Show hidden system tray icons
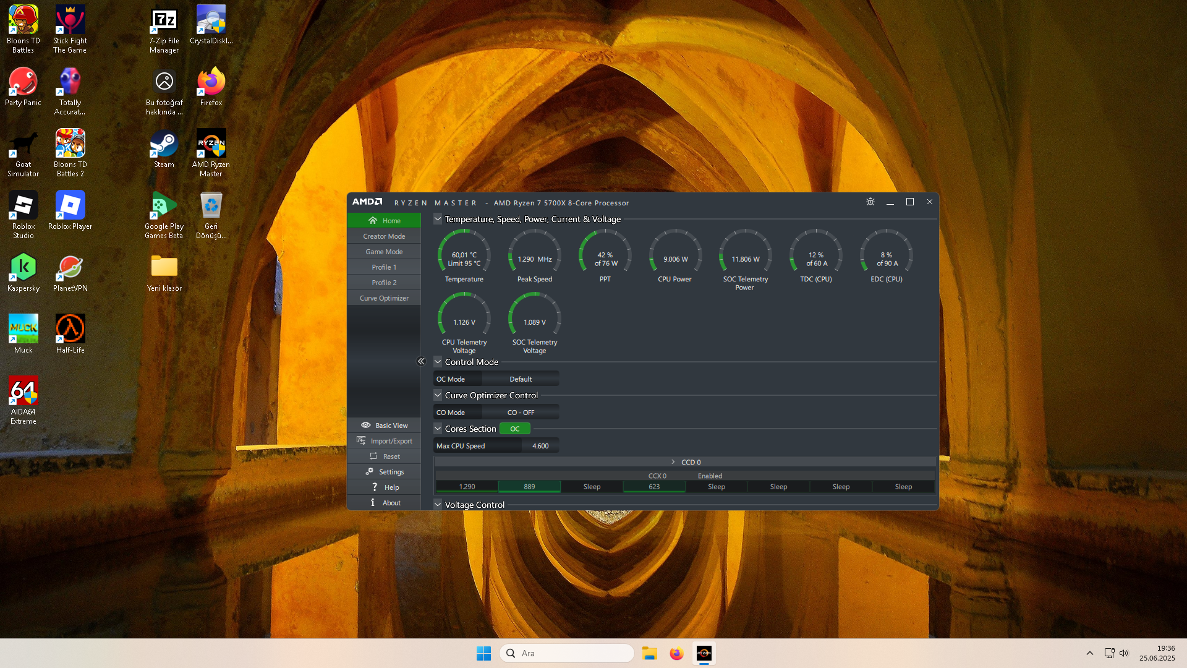This screenshot has width=1187, height=668. 1090,653
